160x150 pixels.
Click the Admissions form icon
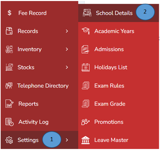click(85, 49)
